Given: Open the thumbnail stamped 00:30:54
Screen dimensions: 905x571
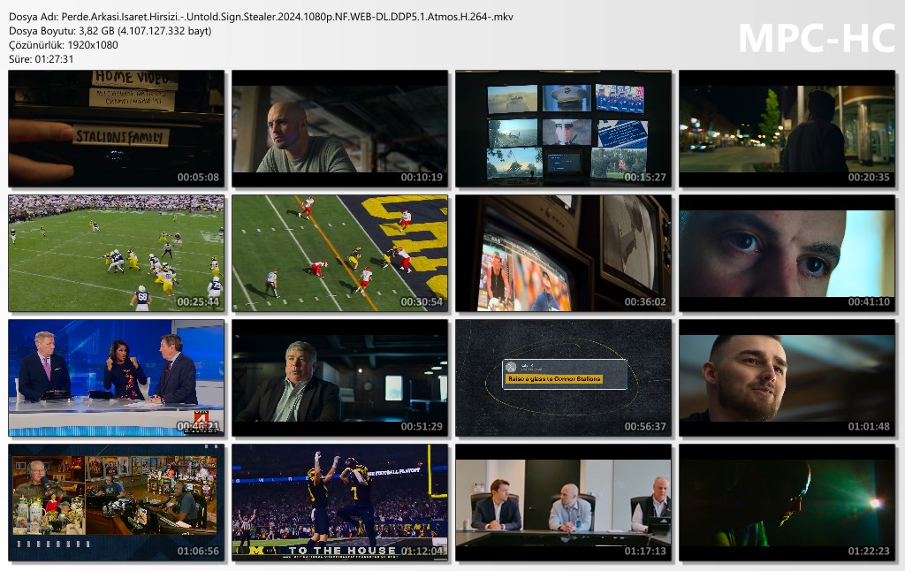Looking at the screenshot, I should tap(339, 254).
